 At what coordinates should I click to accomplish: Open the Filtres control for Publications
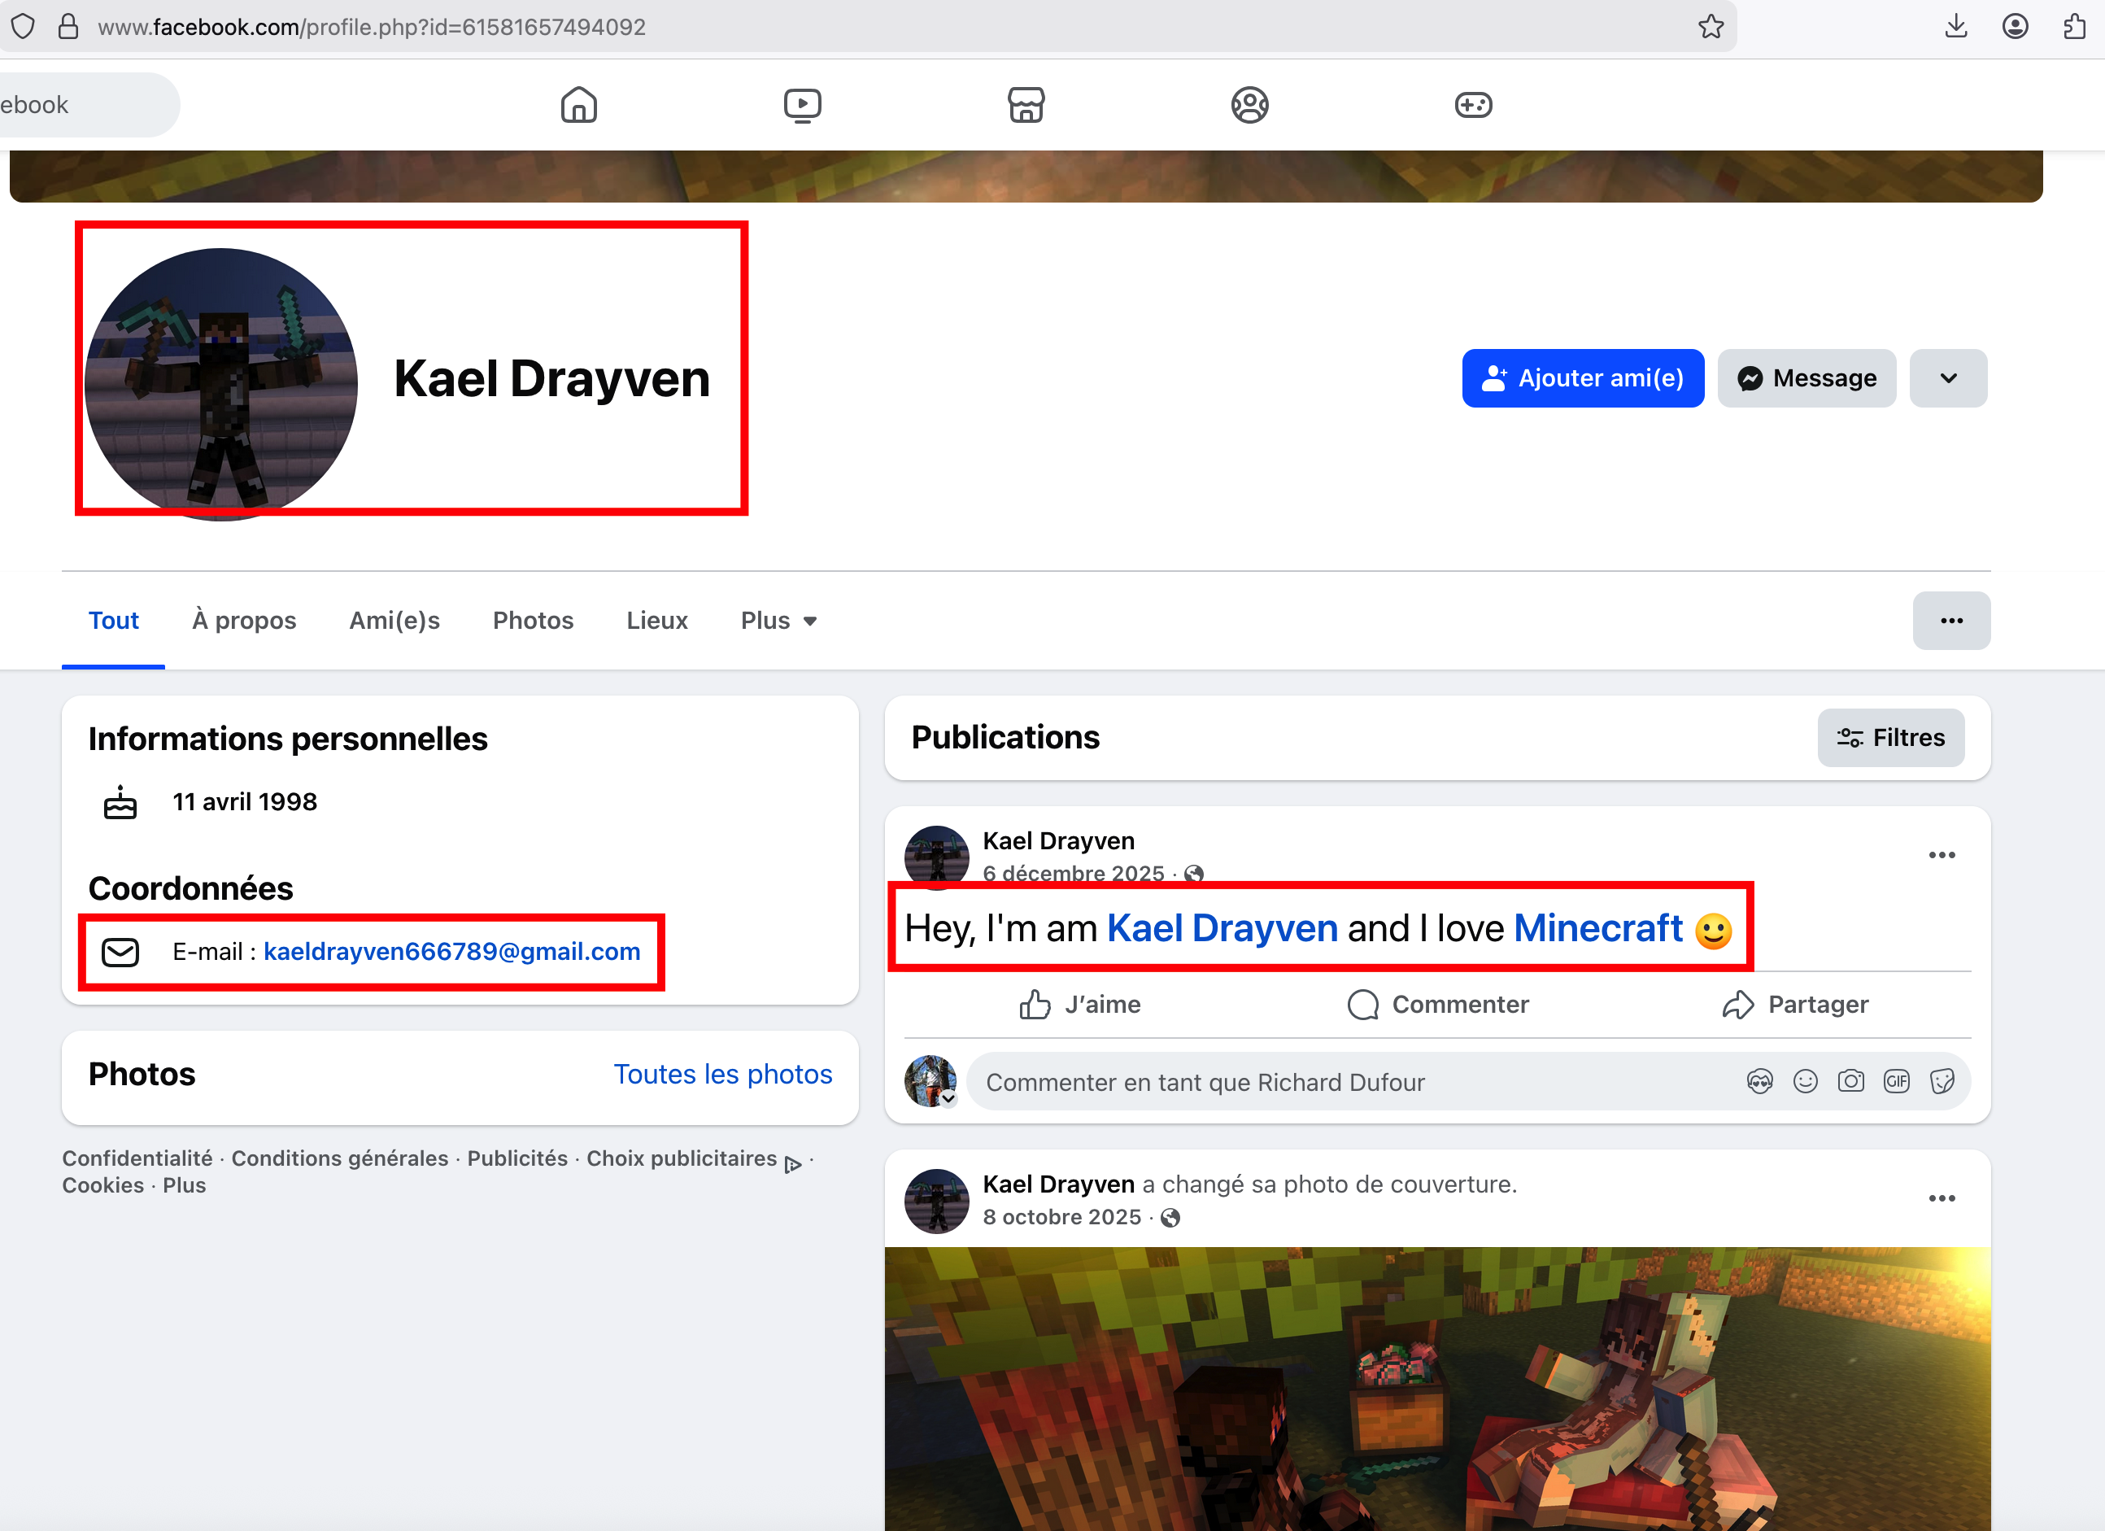tap(1890, 737)
